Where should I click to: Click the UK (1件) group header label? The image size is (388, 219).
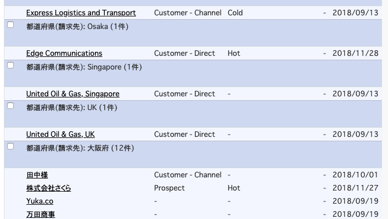pyautogui.click(x=72, y=107)
